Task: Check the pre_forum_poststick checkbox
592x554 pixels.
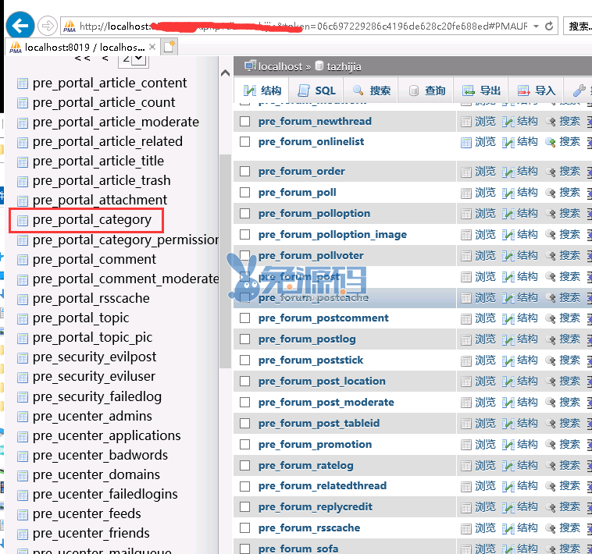Action: [244, 360]
